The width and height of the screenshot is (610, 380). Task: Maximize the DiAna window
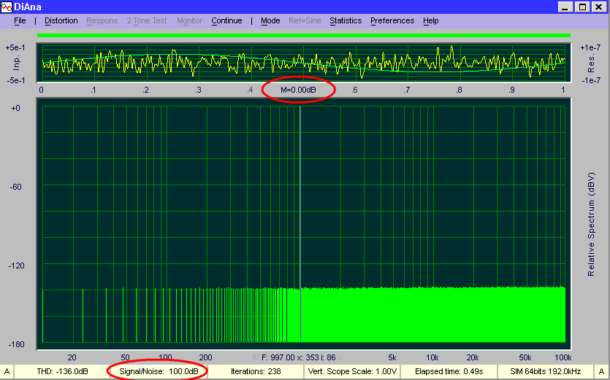click(582, 7)
